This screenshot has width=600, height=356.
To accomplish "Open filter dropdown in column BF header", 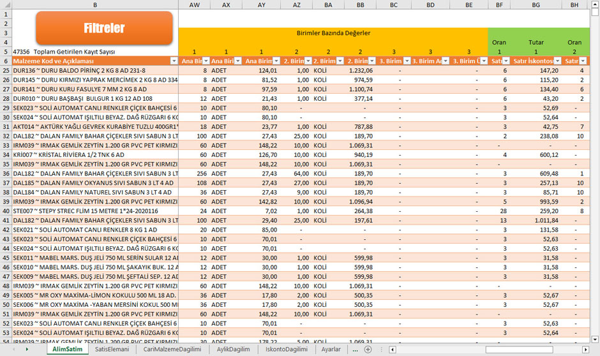I will pos(506,61).
